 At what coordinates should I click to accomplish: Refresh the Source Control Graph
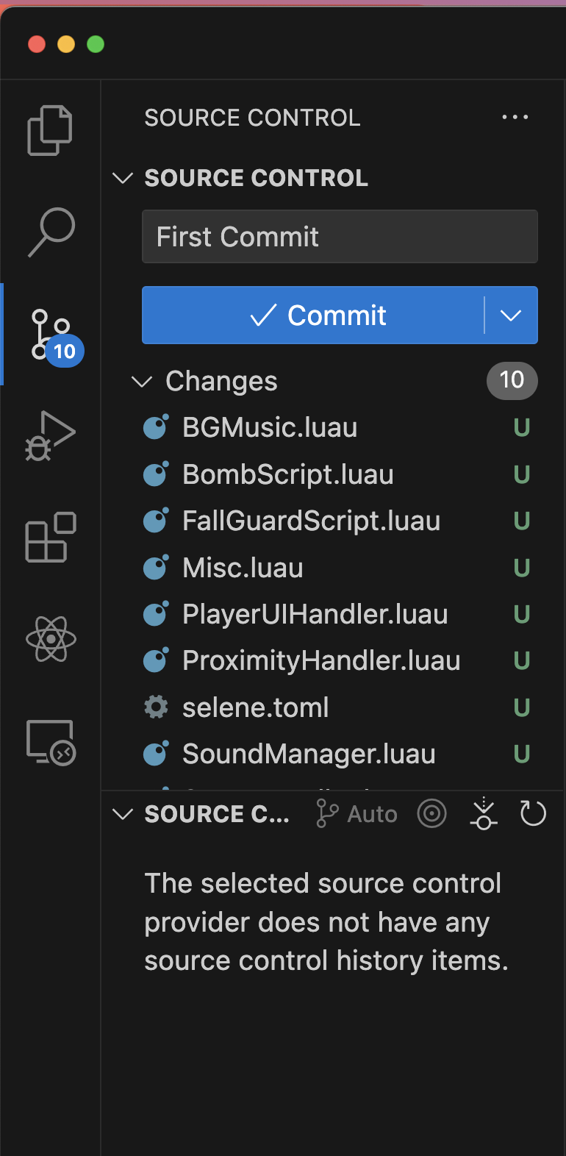tap(532, 813)
